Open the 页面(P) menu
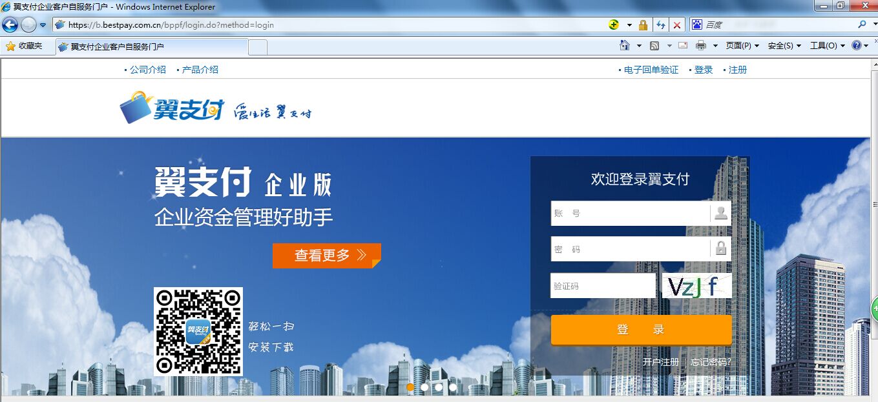This screenshot has width=878, height=402. (742, 46)
